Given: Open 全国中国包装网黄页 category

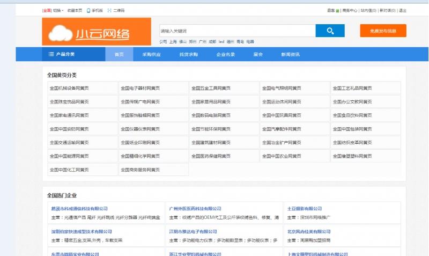Looking at the screenshot, I should [352, 129].
